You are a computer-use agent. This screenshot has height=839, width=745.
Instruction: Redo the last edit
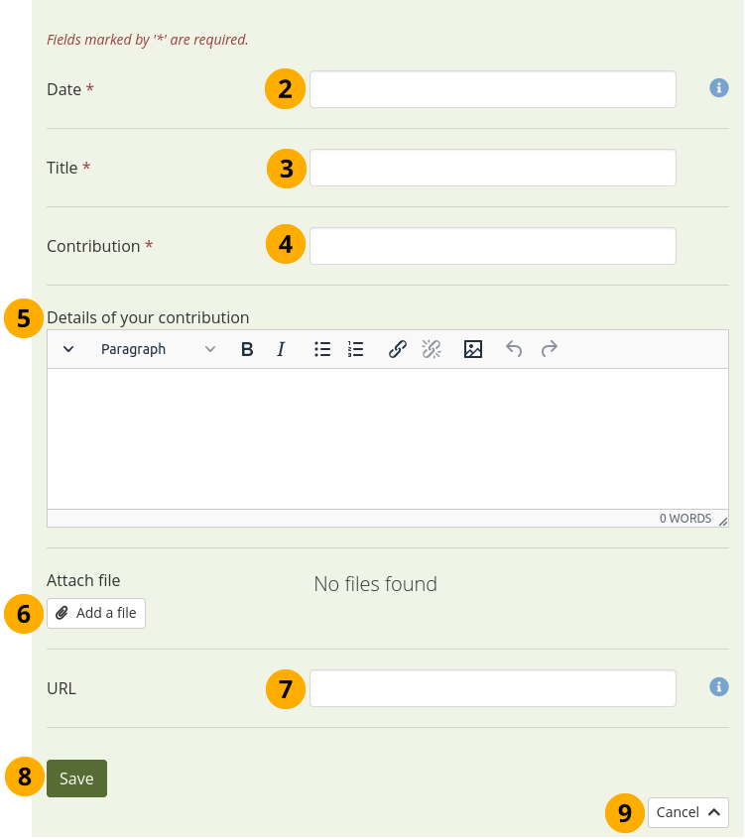tap(549, 349)
